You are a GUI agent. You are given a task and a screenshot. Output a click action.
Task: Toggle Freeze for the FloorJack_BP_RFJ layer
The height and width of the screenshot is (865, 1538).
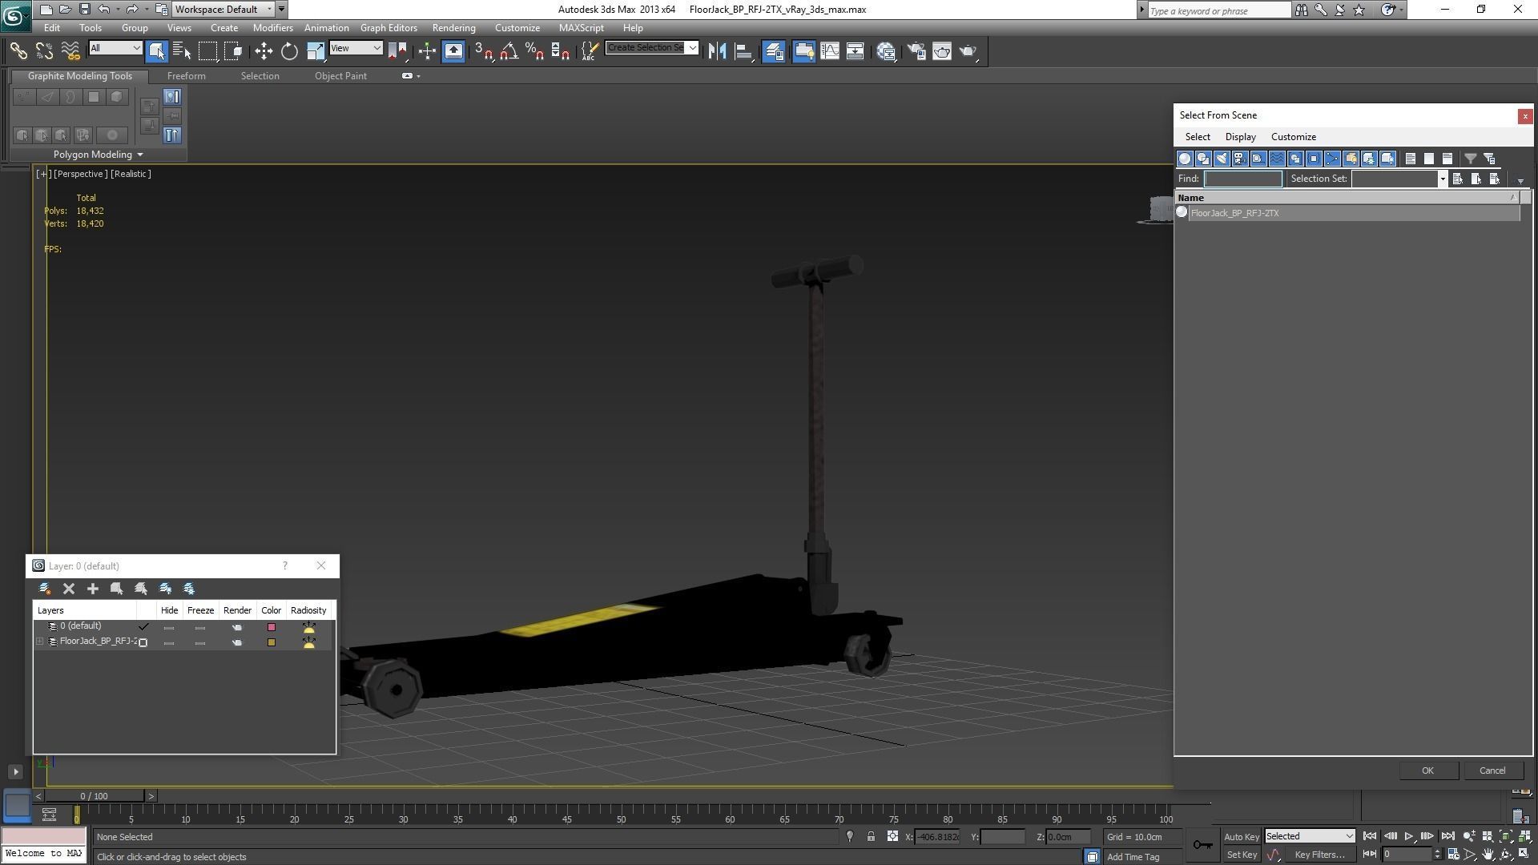click(200, 642)
